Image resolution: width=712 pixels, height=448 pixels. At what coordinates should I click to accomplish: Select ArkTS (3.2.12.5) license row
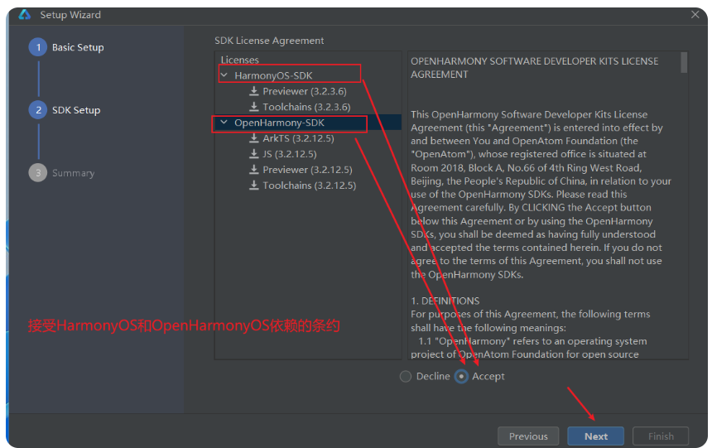[x=308, y=138]
